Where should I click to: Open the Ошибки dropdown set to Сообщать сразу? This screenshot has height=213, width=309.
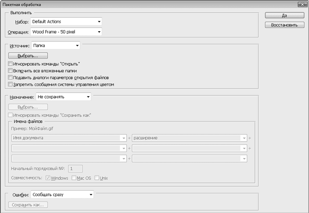(62, 194)
